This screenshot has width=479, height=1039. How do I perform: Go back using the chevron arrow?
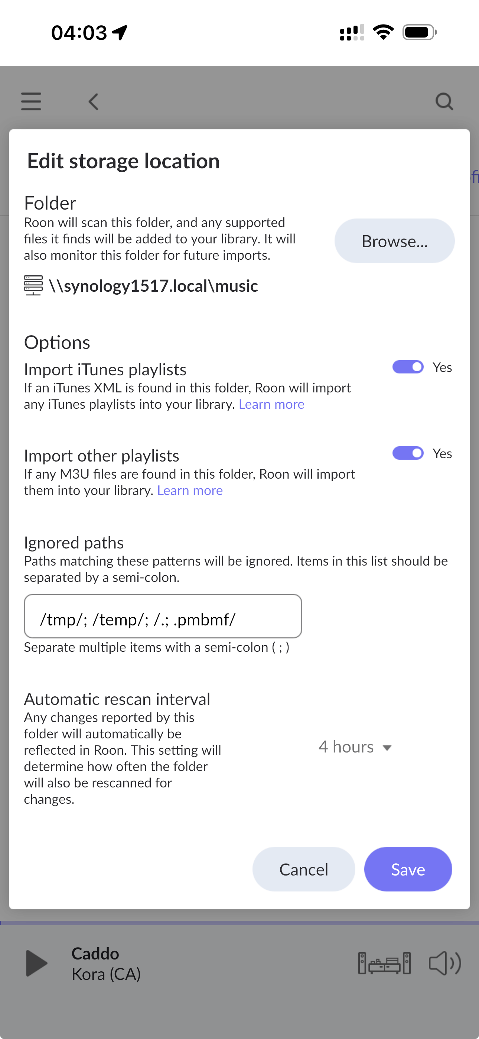pyautogui.click(x=94, y=102)
